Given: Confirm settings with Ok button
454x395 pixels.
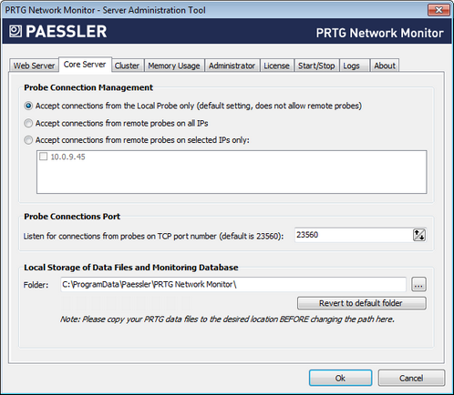Looking at the screenshot, I should point(340,378).
